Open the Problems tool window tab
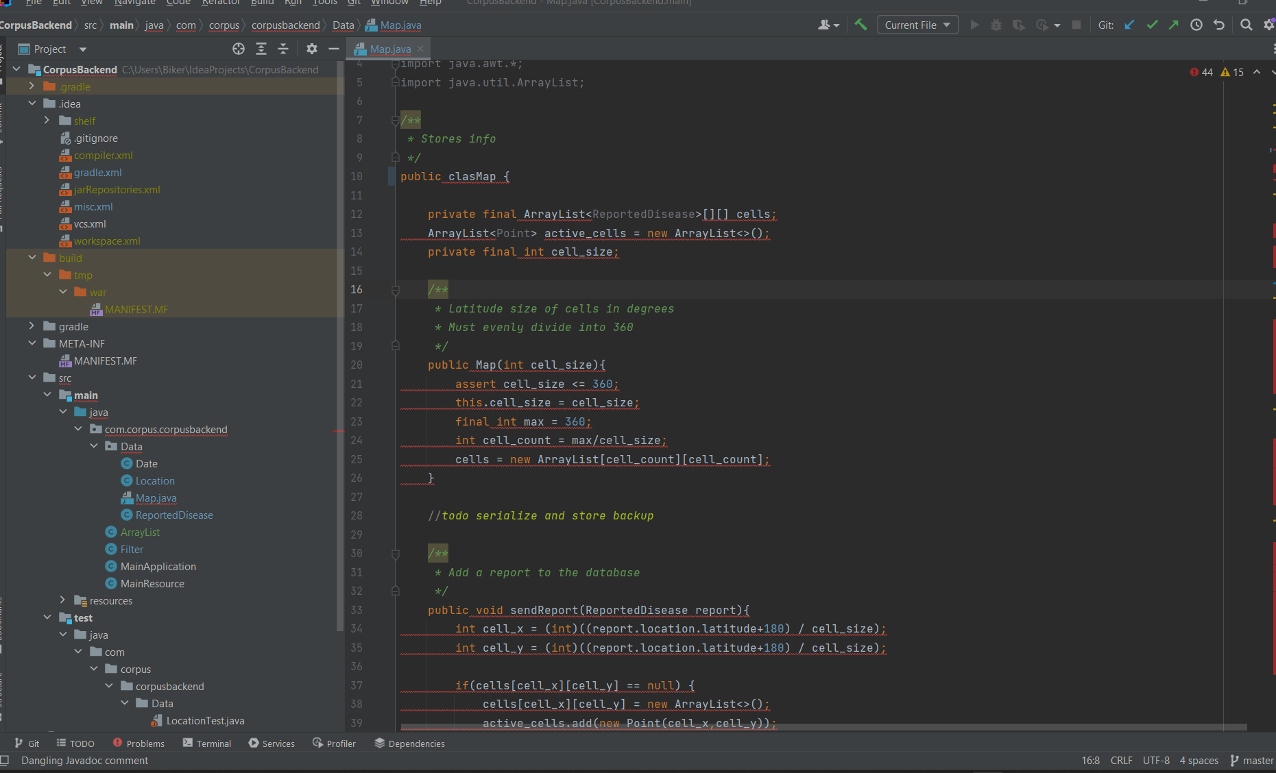The height and width of the screenshot is (773, 1276). [139, 744]
